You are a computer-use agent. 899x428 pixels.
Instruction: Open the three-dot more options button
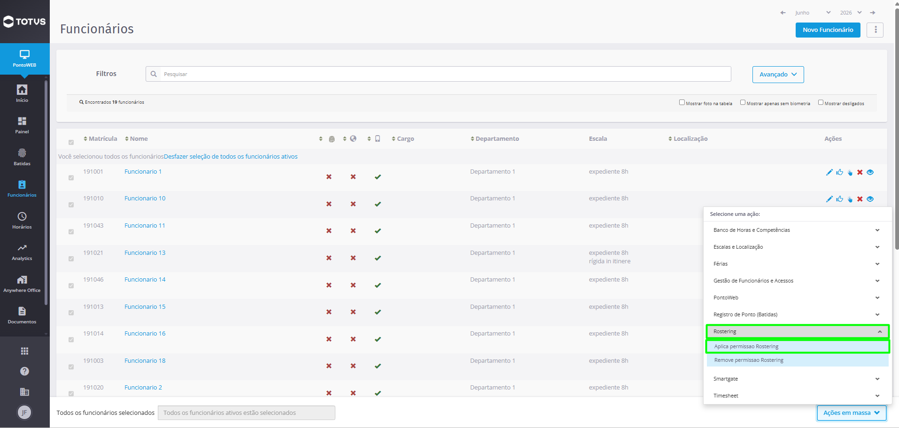tap(875, 30)
